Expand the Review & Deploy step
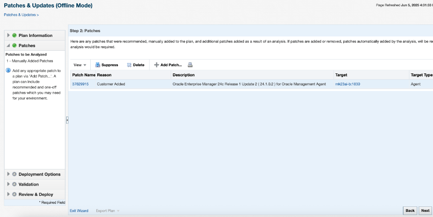 pos(8,194)
